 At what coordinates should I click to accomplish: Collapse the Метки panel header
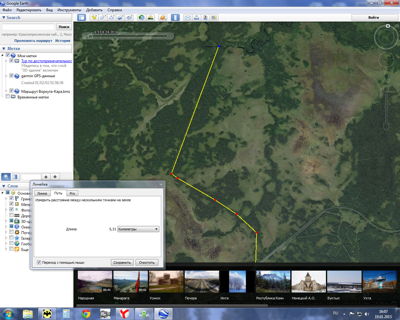tap(4, 48)
